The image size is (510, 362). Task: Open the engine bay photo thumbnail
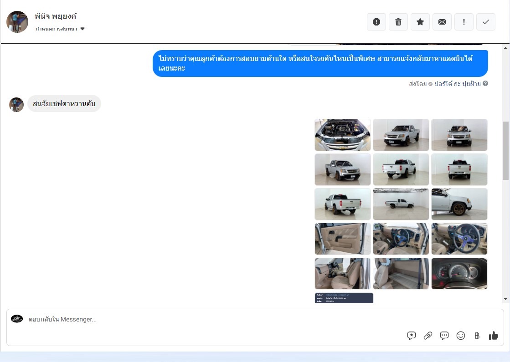coord(342,135)
